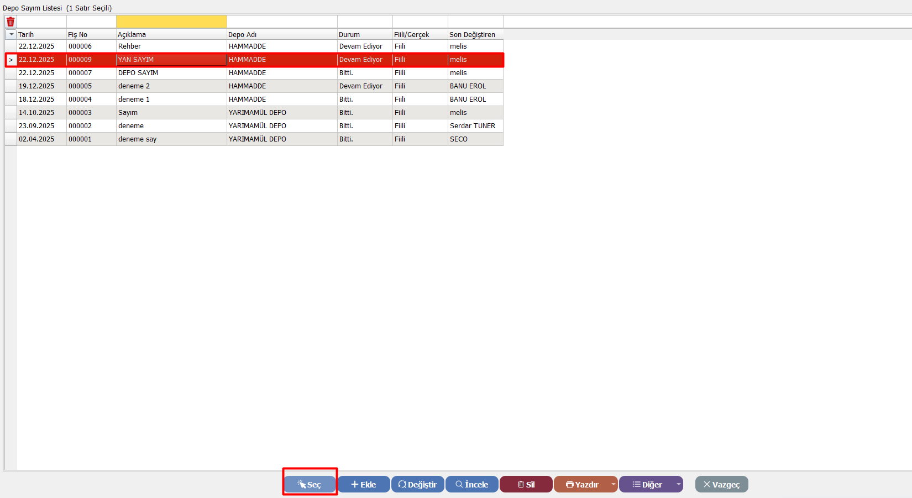Sort by the Tarih column header
This screenshot has height=498, width=912.
[x=41, y=34]
